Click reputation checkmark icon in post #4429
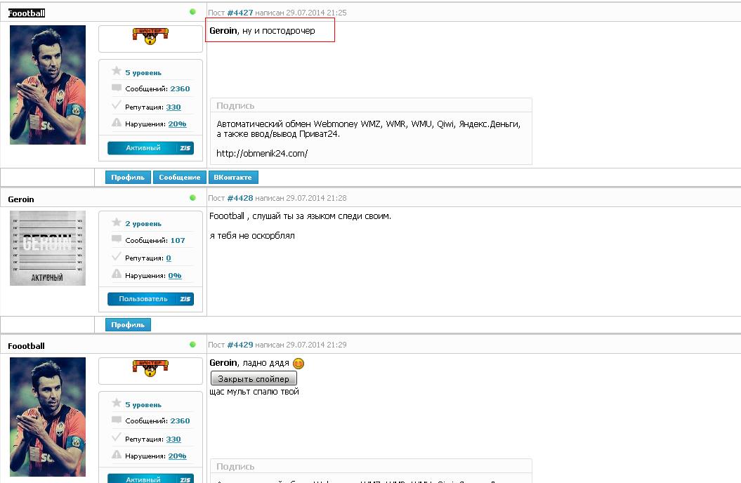741x483 pixels. [117, 437]
